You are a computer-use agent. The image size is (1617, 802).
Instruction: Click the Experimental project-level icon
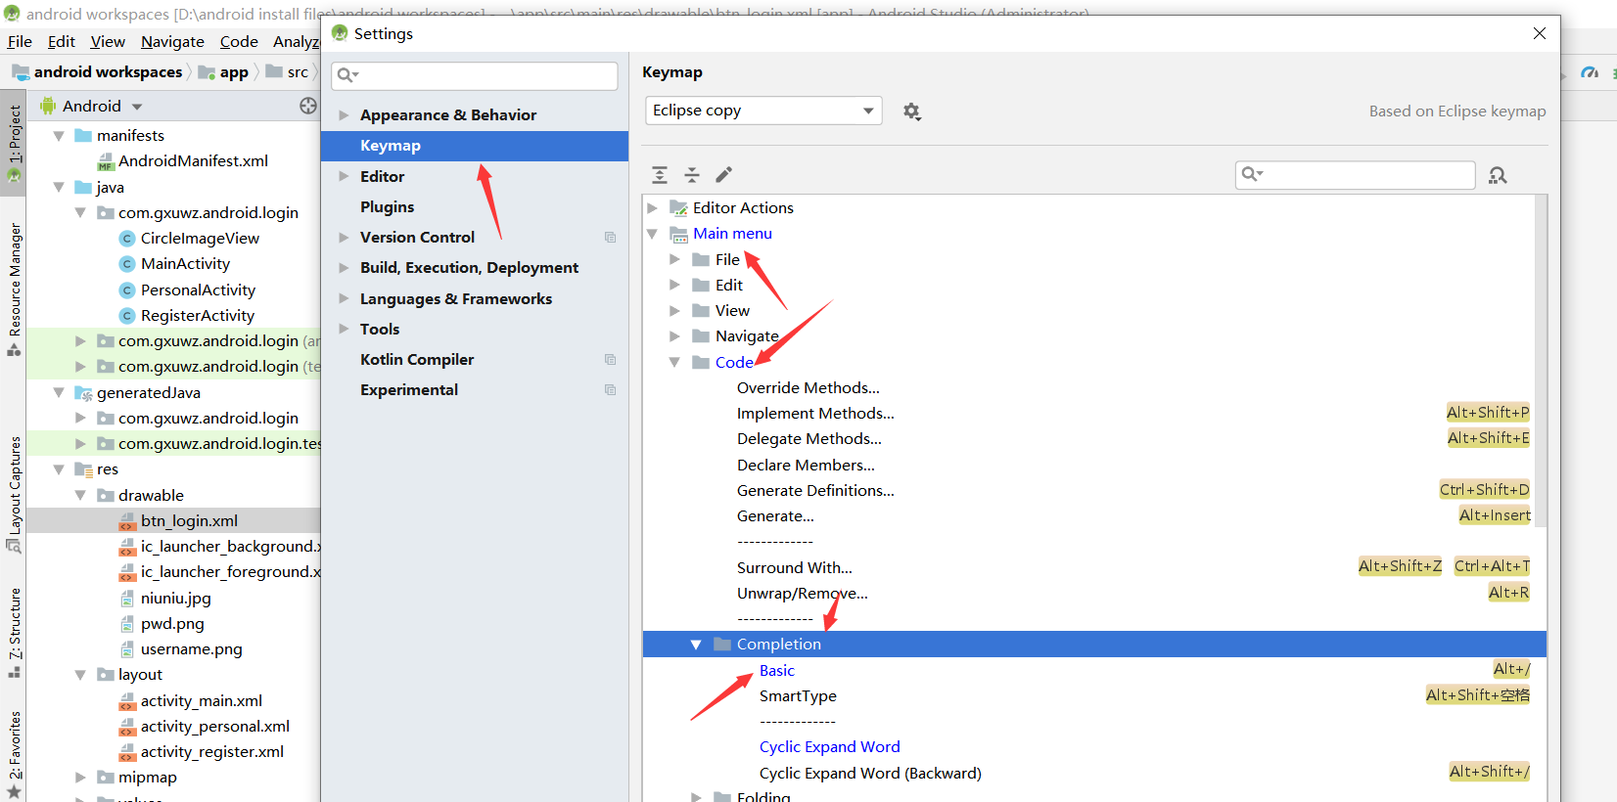click(x=610, y=390)
